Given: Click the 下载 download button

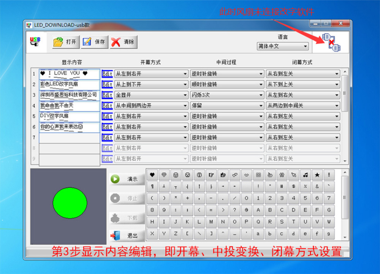Looking at the screenshot, I should pos(127,218).
